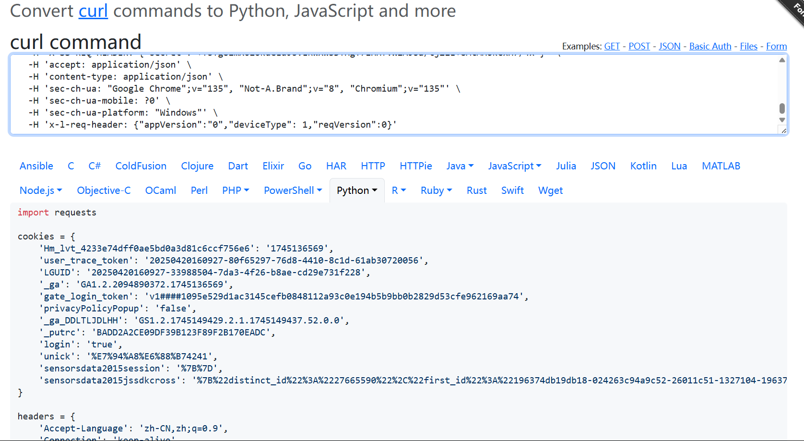Open the Node.js dropdown
This screenshot has width=804, height=441.
click(x=41, y=191)
